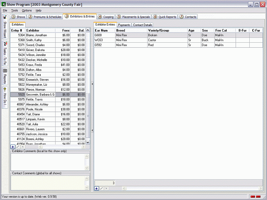Select exhibitor Blaine, Jonathan
This screenshot has height=200, width=267.
[x=48, y=35]
